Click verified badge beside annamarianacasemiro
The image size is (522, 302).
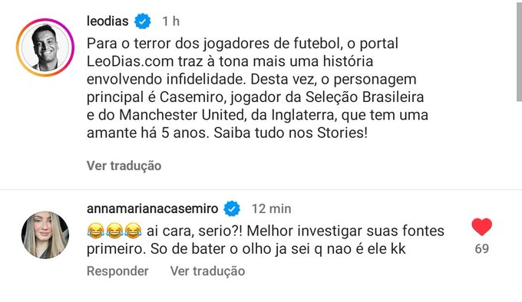(232, 208)
